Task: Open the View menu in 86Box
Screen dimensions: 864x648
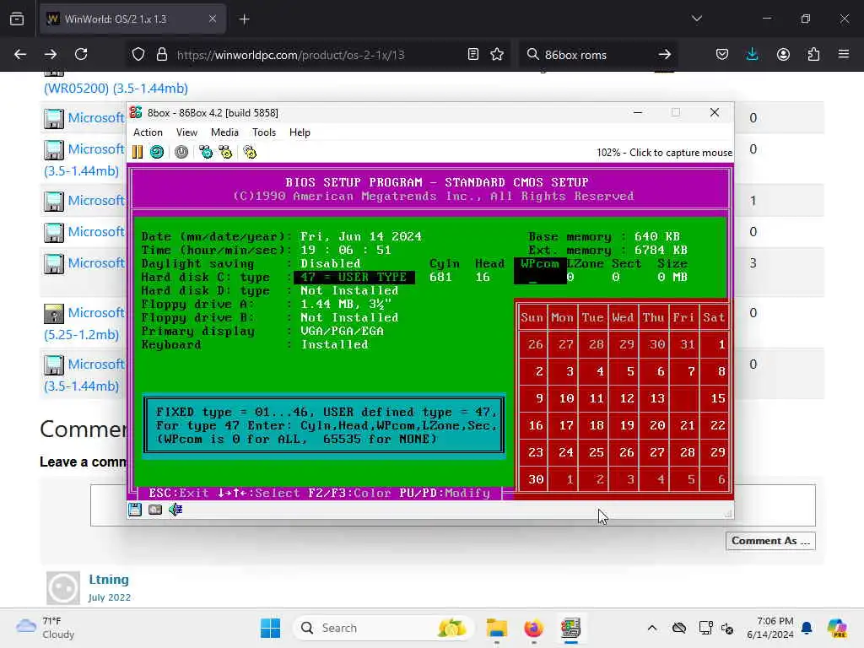Action: tap(186, 132)
